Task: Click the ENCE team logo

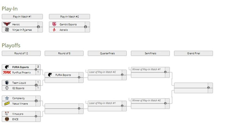Action: click(x=7, y=119)
